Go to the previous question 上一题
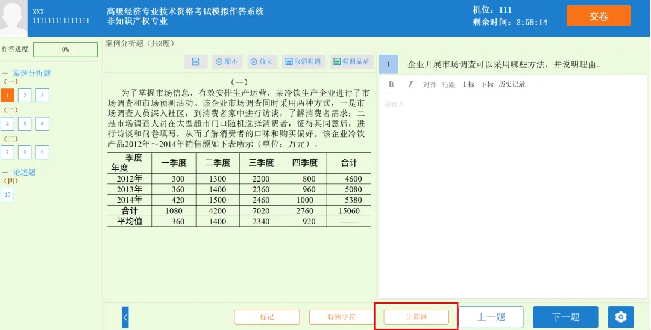 [491, 317]
